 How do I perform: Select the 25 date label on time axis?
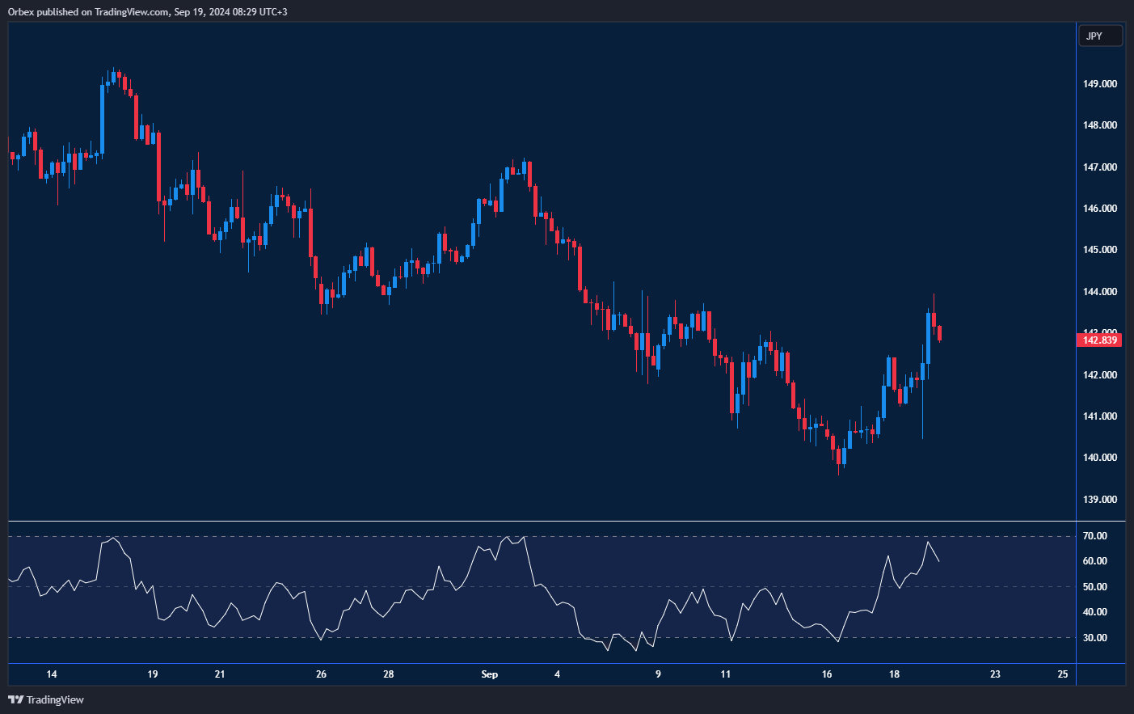[1062, 674]
